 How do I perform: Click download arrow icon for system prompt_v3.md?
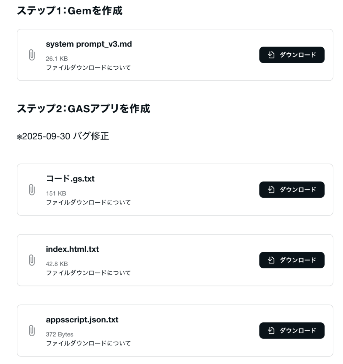(x=272, y=55)
